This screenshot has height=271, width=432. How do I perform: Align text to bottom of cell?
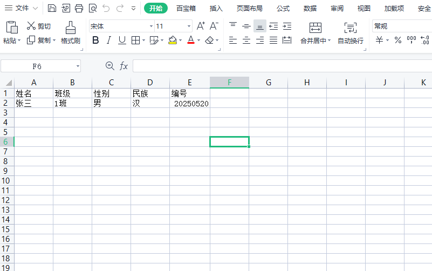[x=260, y=26]
